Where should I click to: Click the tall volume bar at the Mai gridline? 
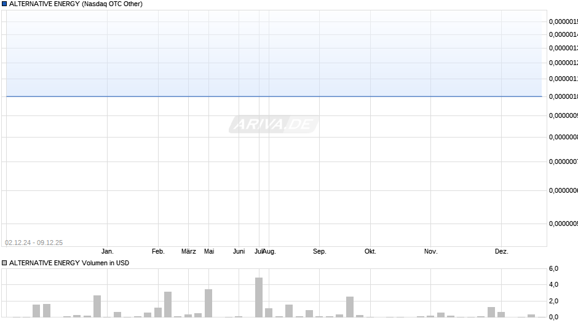point(208,303)
